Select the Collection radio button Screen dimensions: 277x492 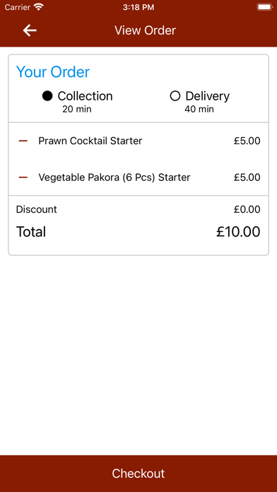tap(47, 96)
